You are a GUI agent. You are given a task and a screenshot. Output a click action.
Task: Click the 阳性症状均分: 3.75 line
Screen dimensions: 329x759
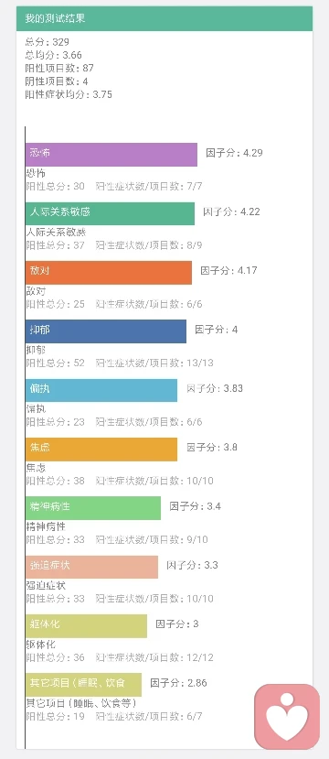click(x=69, y=94)
